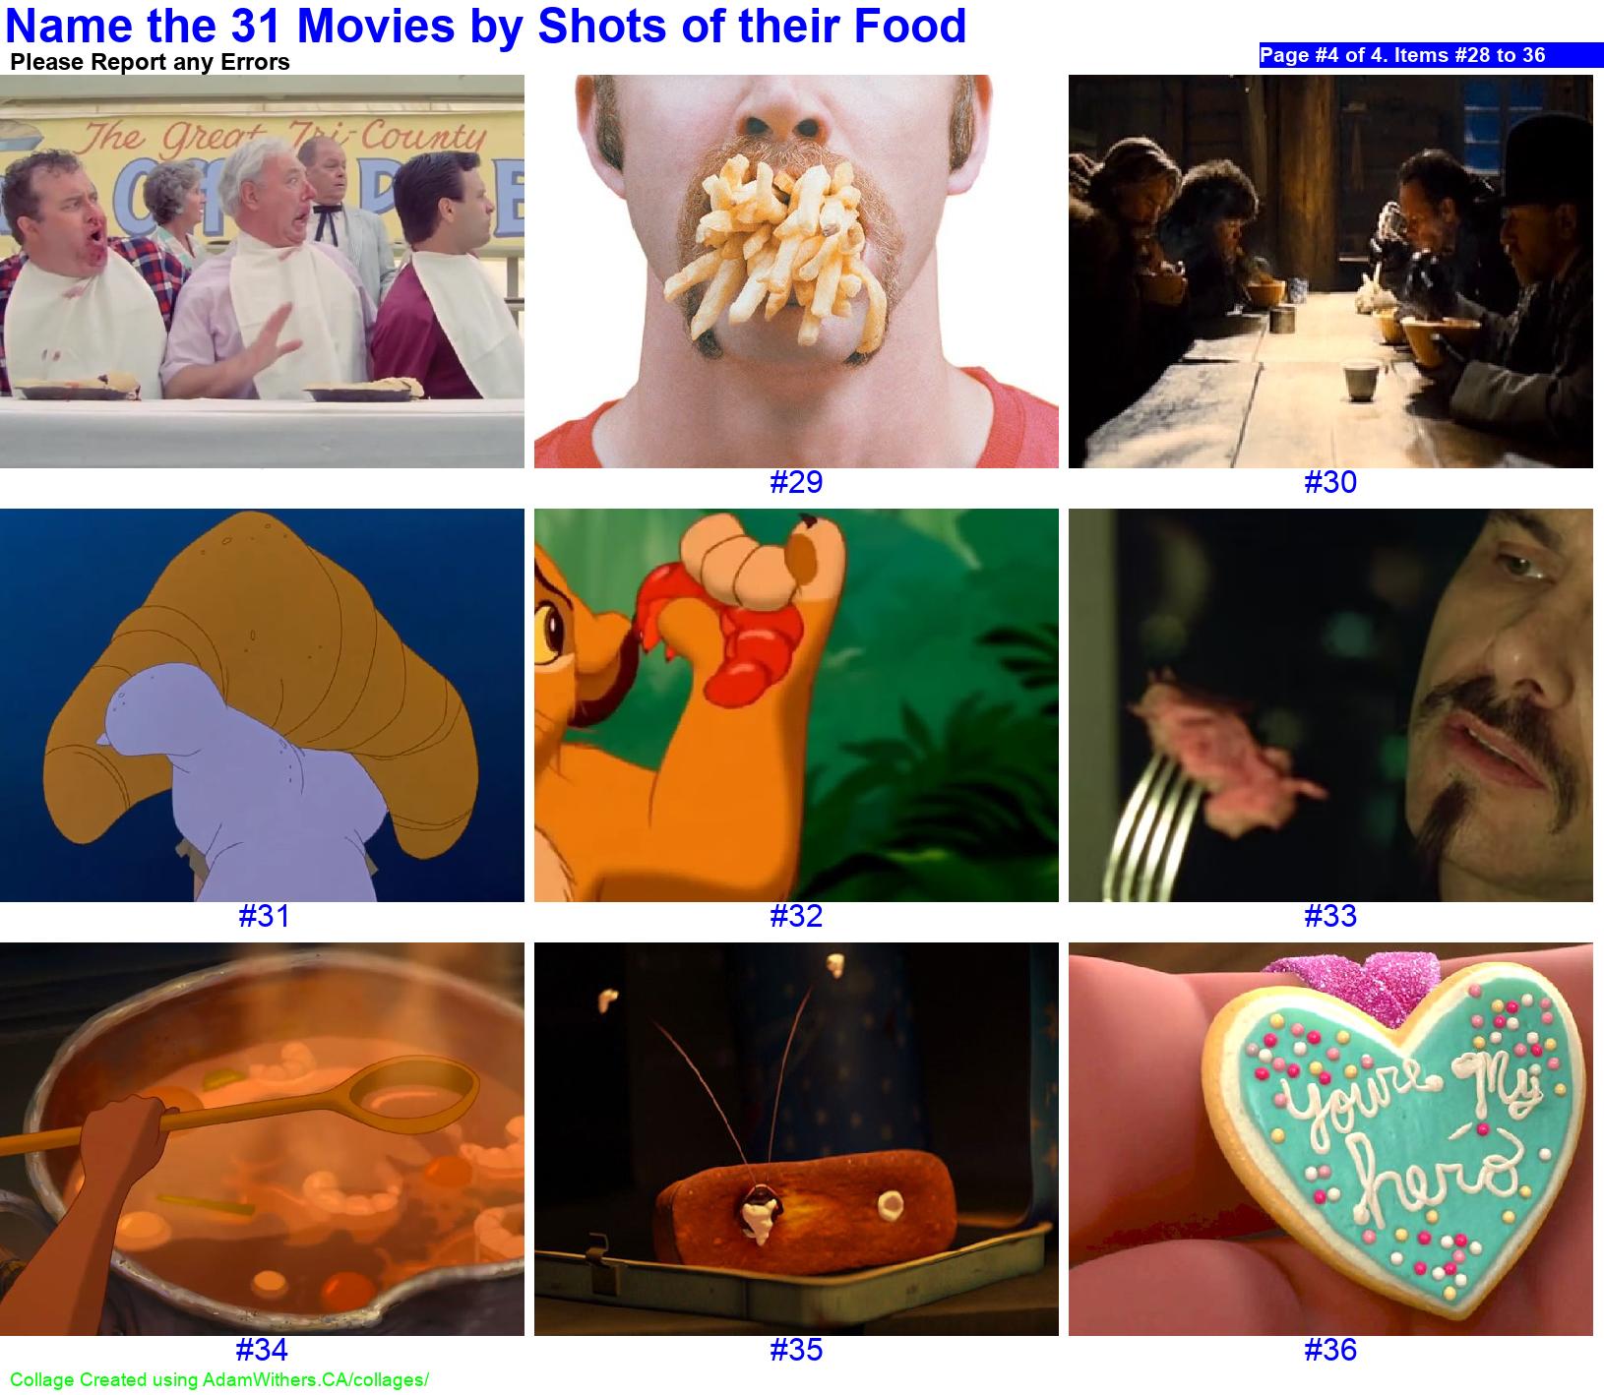The width and height of the screenshot is (1604, 1395).
Task: Click the page 4 of 4 indicator
Action: 1431,55
